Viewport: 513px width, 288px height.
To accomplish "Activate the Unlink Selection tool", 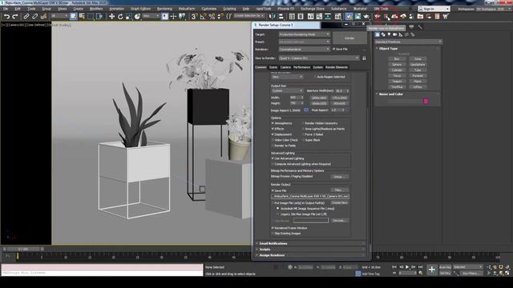I will pyautogui.click(x=35, y=16).
